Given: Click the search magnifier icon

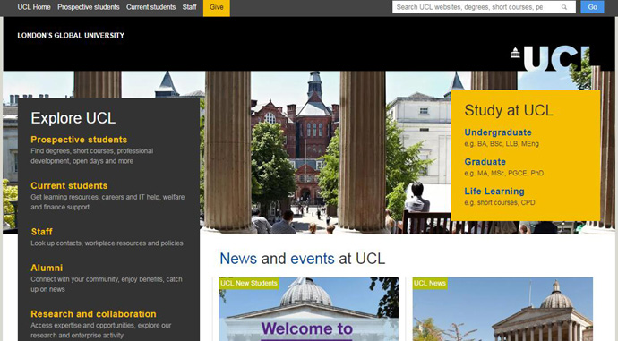Looking at the screenshot, I should 564,7.
